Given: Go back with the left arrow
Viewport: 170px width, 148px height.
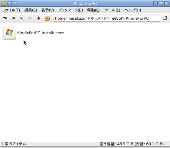Looking at the screenshot, I should click(x=14, y=18).
